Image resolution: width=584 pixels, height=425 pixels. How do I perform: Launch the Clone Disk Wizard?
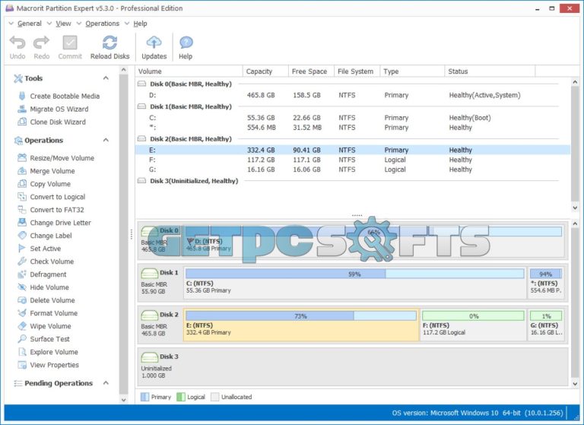(52, 122)
